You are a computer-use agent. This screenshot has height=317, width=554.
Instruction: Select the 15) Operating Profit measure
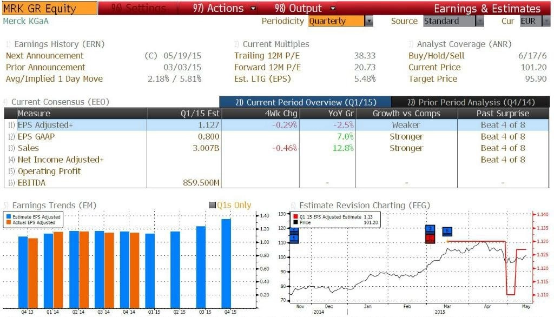click(x=49, y=171)
